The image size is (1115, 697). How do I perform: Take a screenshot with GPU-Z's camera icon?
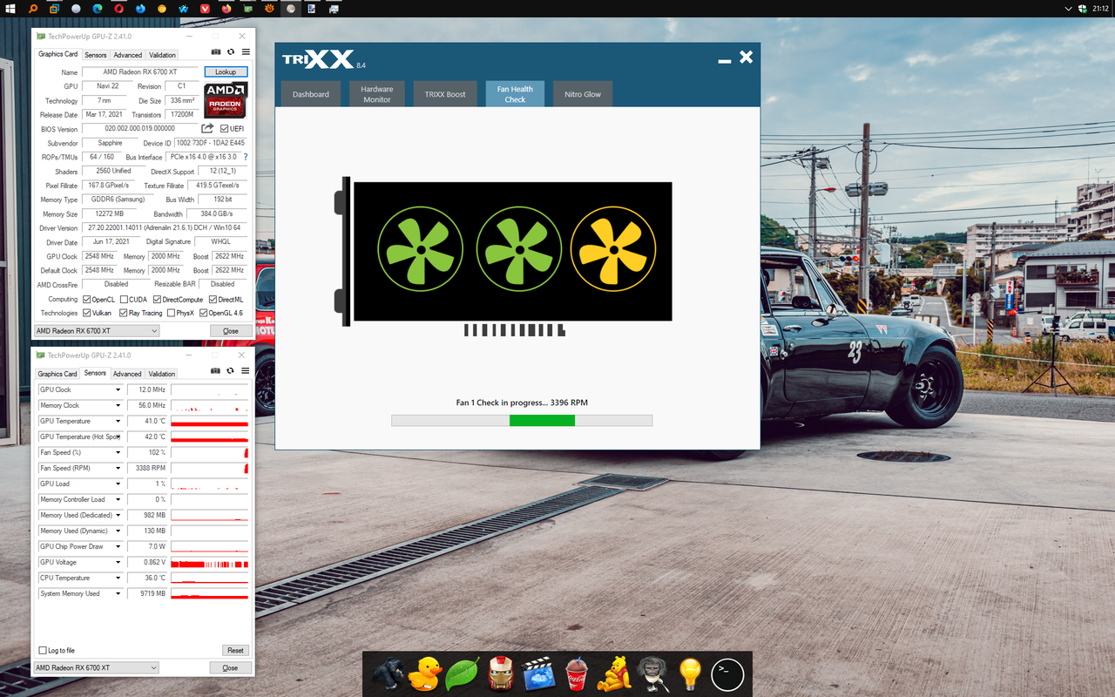(x=215, y=51)
